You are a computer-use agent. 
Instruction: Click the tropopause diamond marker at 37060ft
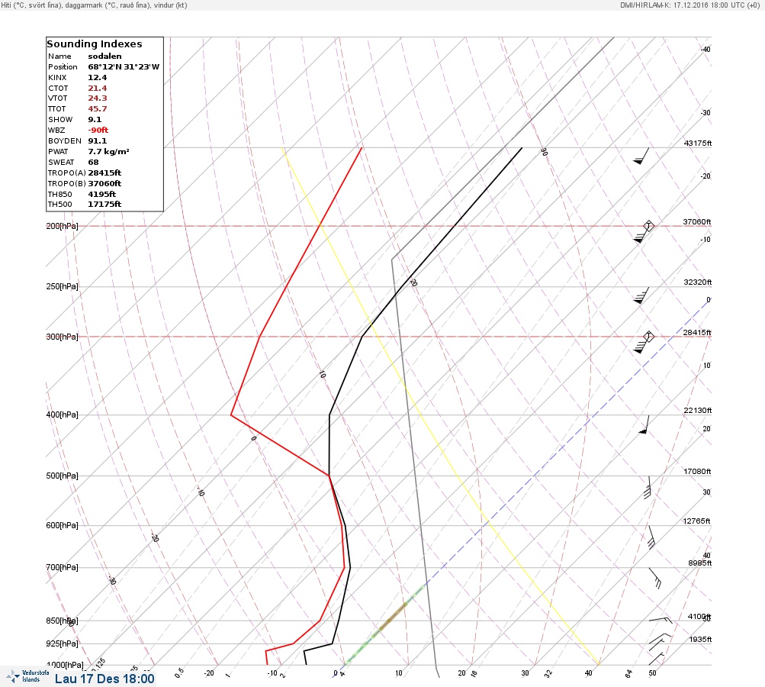click(x=648, y=226)
